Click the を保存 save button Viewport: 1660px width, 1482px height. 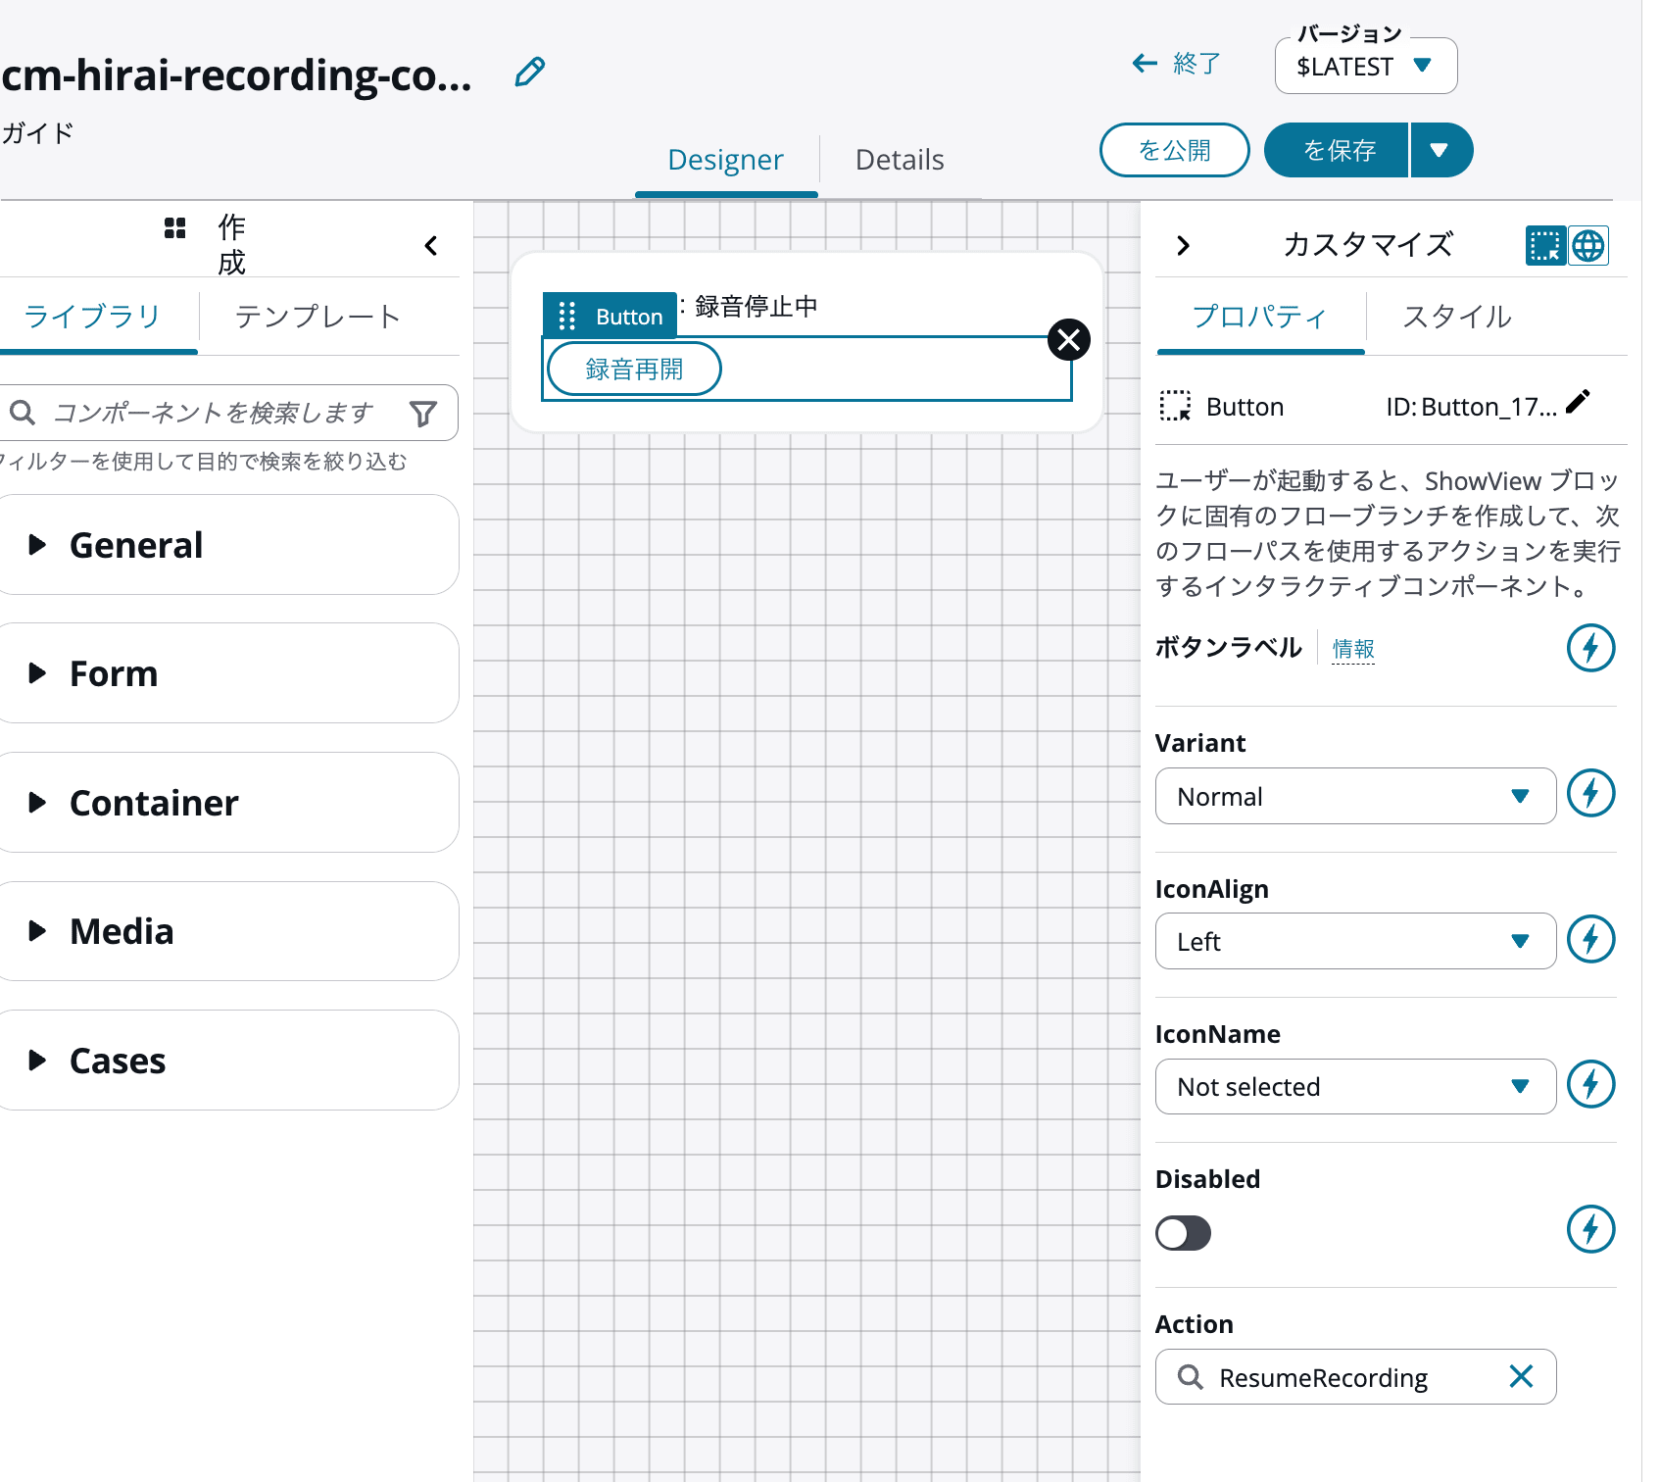pyautogui.click(x=1338, y=150)
